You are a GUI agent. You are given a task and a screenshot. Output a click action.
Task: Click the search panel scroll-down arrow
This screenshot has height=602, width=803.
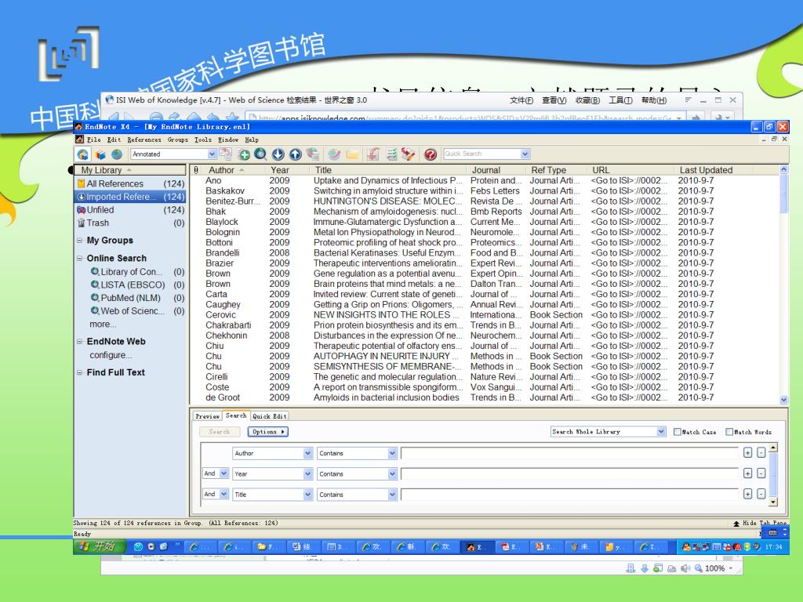pyautogui.click(x=773, y=502)
